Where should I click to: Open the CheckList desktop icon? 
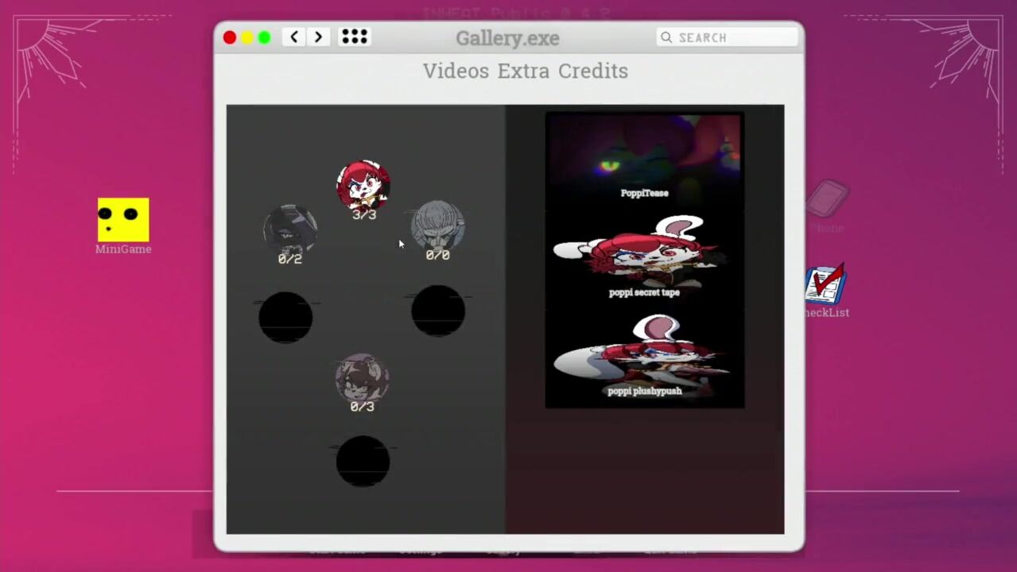tap(825, 287)
